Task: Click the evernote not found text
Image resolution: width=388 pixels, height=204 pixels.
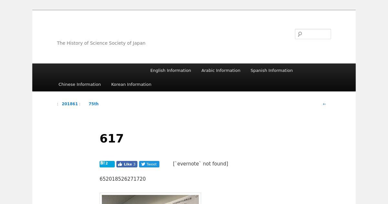Action: pyautogui.click(x=200, y=164)
